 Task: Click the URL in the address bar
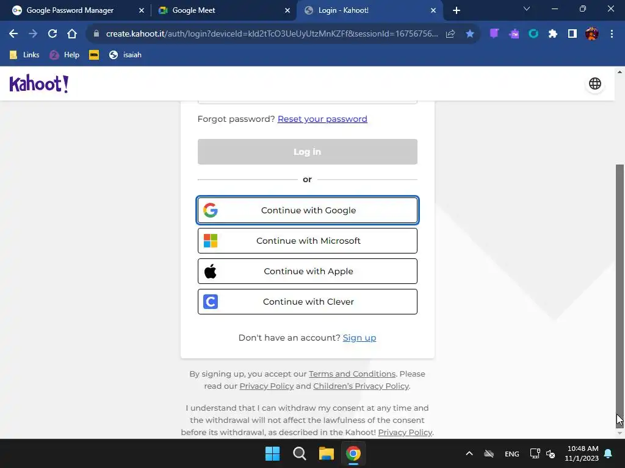coord(272,34)
